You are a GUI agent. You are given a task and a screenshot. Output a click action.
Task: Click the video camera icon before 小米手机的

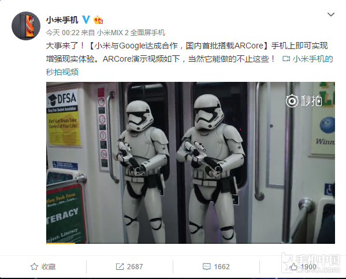click(286, 59)
